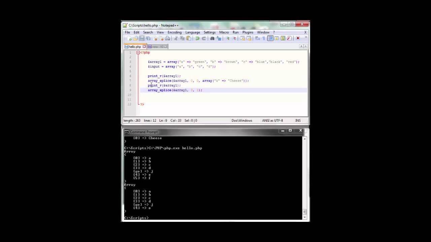Image resolution: width=431 pixels, height=242 pixels.
Task: Click C:\Scripts> prompt line at bottom
Action: (x=136, y=218)
